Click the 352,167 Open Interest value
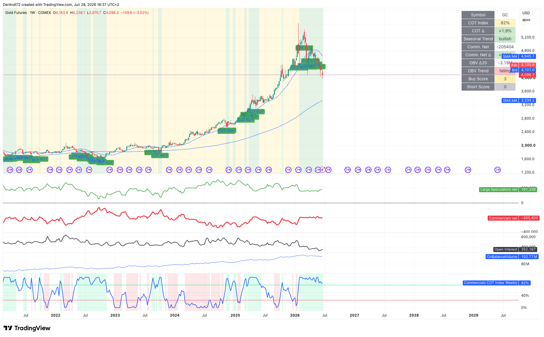The image size is (544, 337). point(528,249)
